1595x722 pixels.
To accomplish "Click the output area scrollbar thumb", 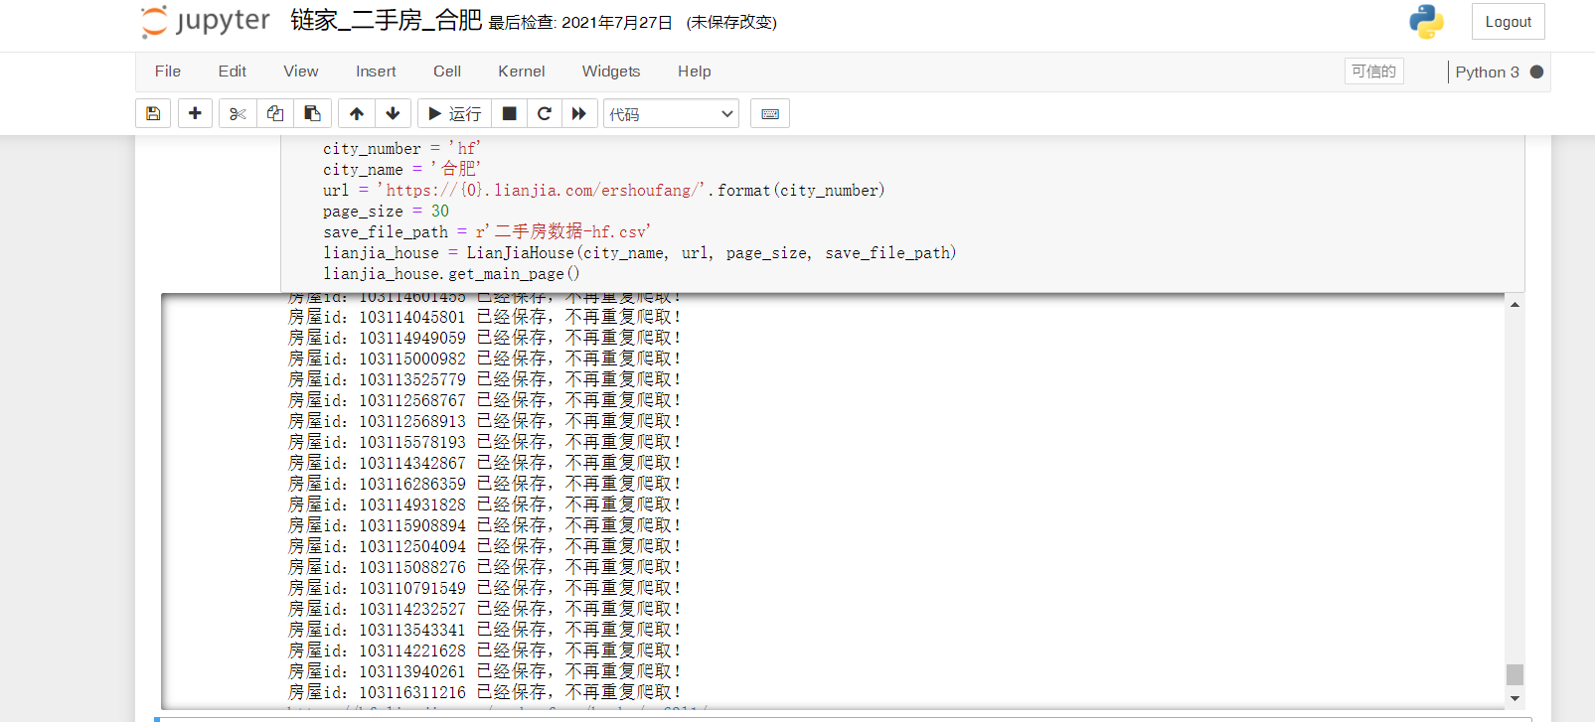I will point(1515,674).
